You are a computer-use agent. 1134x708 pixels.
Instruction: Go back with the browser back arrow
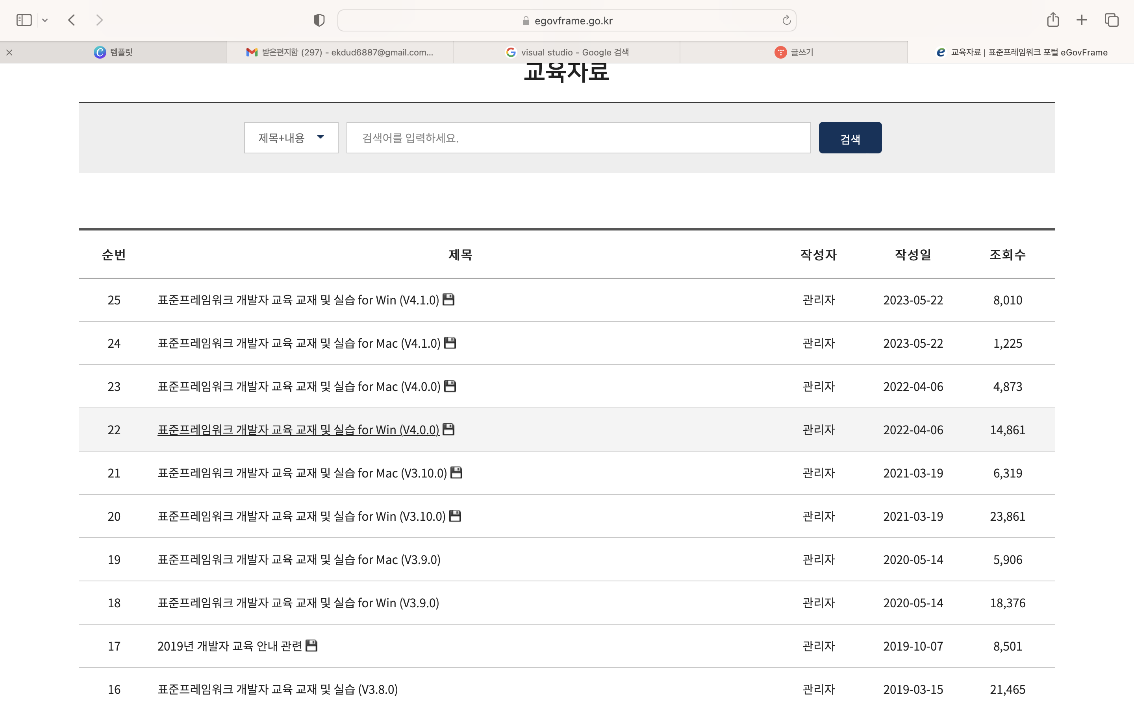72,20
